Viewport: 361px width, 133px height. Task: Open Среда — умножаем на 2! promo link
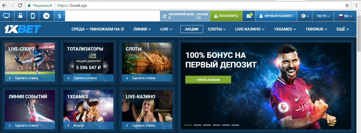(98, 29)
